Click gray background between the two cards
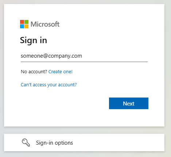 (x=84, y=130)
